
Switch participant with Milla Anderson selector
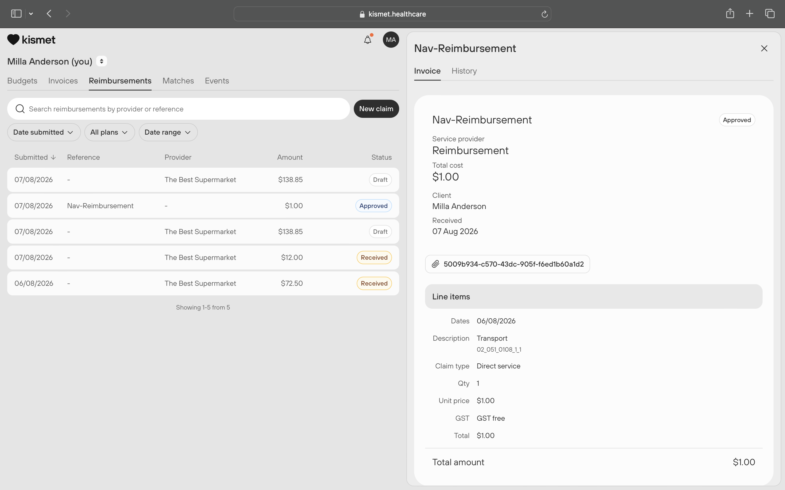coord(101,61)
